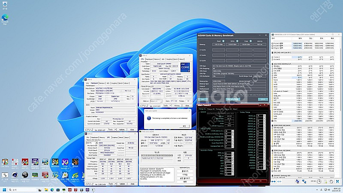Select the BenchMate desktop shortcut
Viewport: 343px width, 193px height.
[x=55, y=163]
